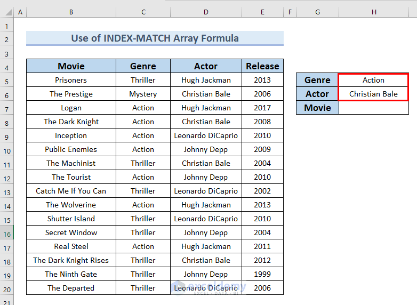This screenshot has height=305, width=417.
Task: Select the Shutter Island cell
Action: [71, 219]
